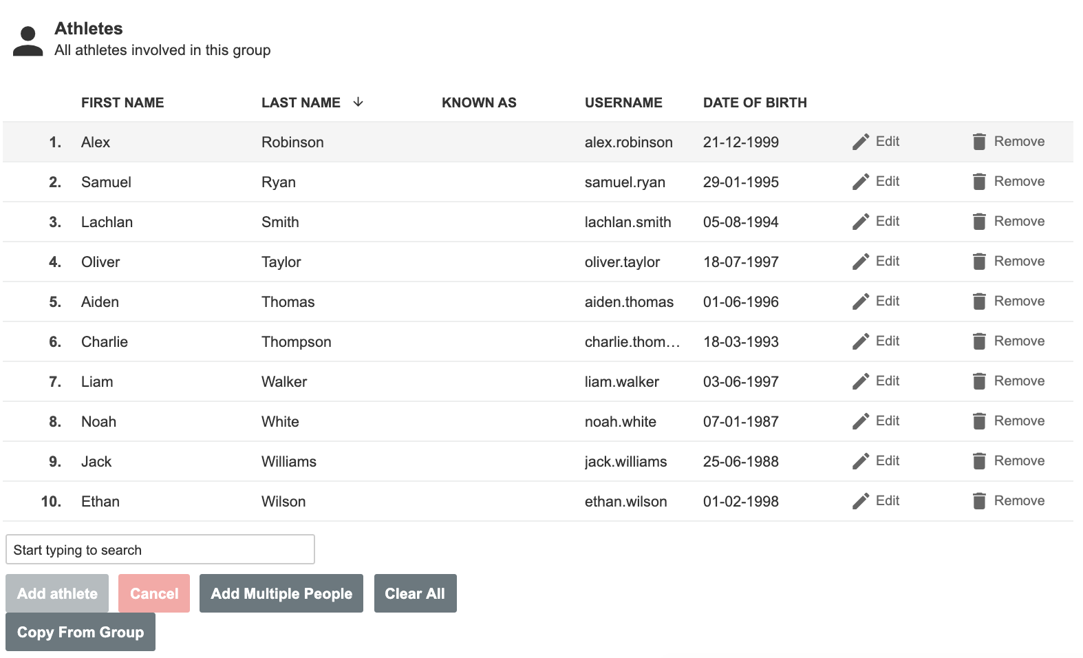Viewport: 1083px width, 658px height.
Task: Click last name White
Action: (280, 422)
